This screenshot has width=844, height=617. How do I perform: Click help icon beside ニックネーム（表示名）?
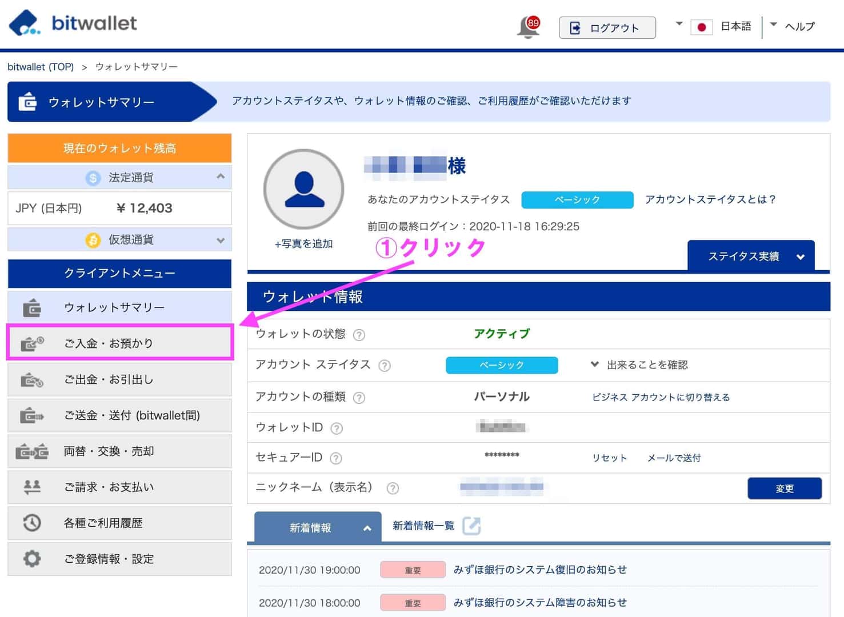click(x=393, y=488)
